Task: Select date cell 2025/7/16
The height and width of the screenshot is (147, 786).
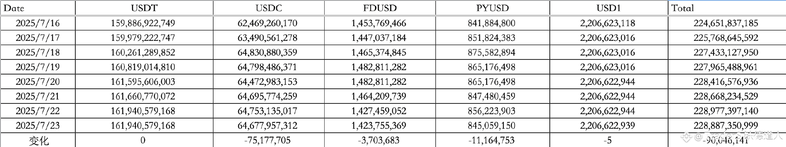Action: [x=38, y=23]
